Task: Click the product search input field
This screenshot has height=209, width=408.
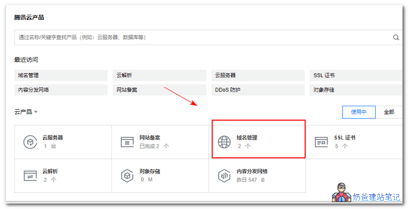Action: [199, 37]
